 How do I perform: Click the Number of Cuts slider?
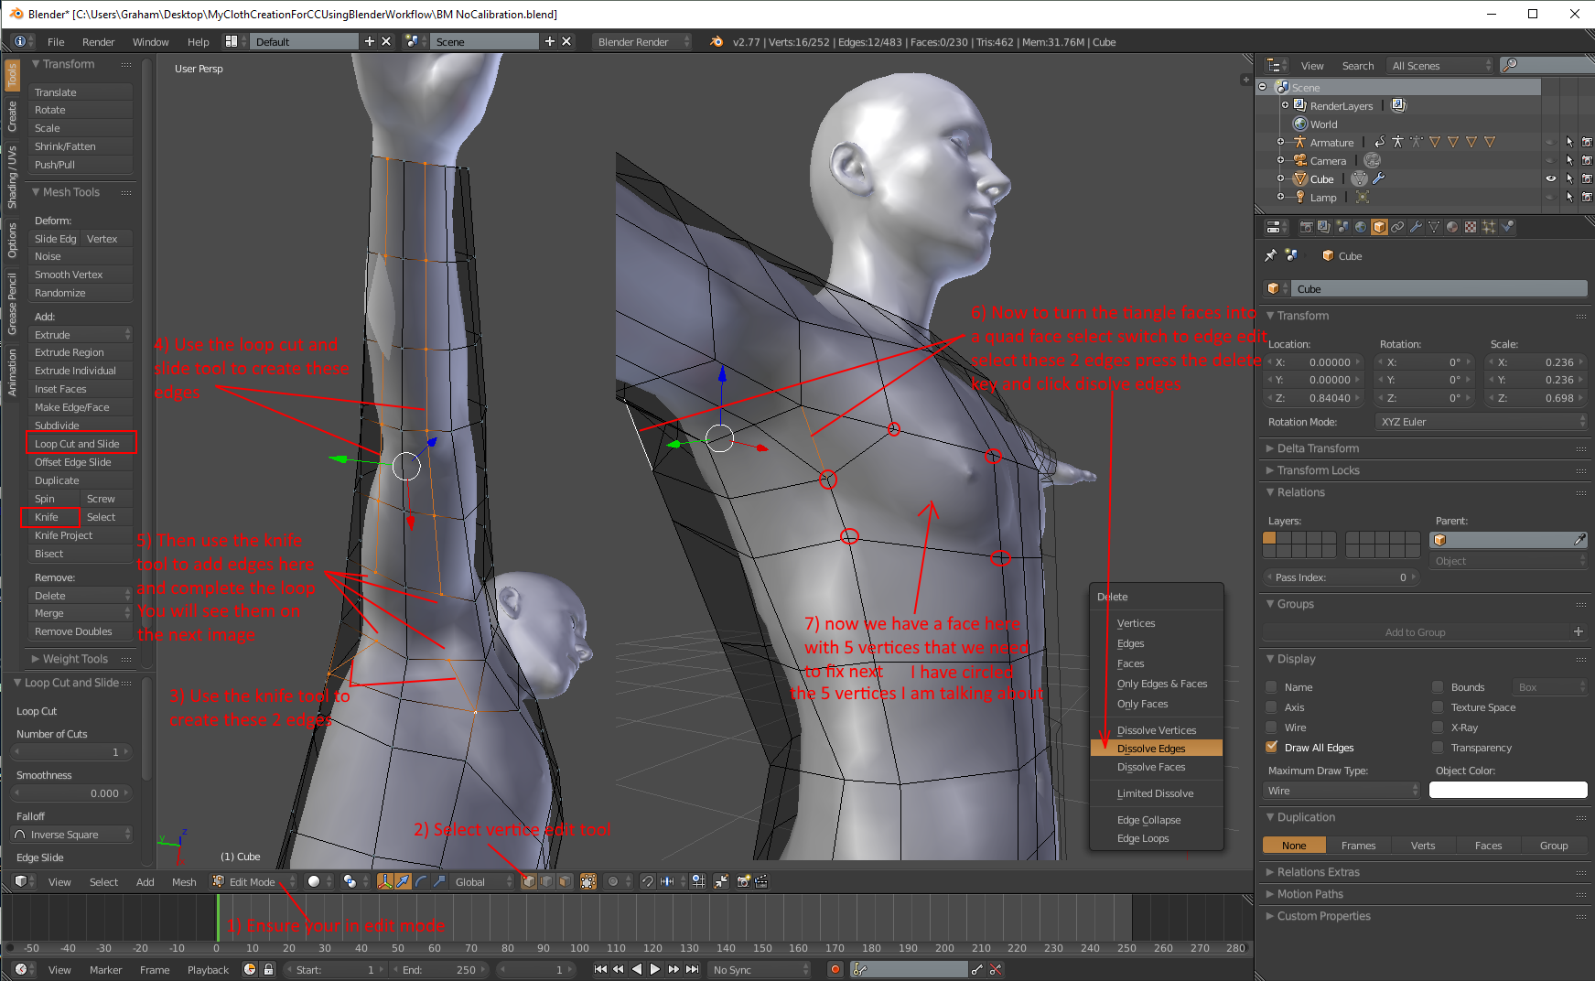[x=71, y=751]
